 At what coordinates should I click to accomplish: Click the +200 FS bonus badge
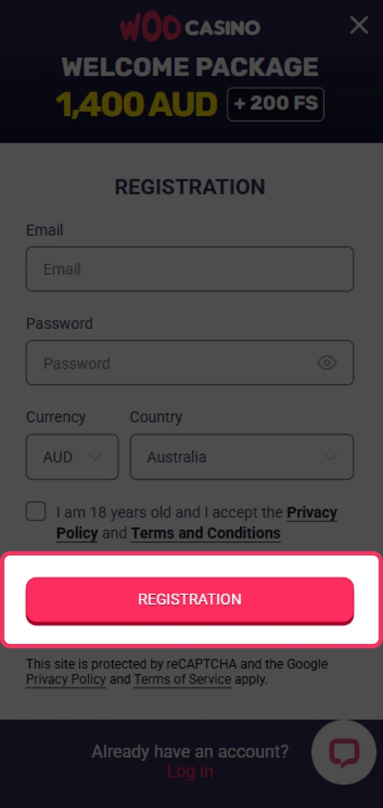(276, 104)
